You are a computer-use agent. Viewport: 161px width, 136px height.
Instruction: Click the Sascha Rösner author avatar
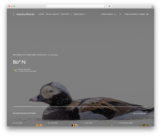(15, 70)
